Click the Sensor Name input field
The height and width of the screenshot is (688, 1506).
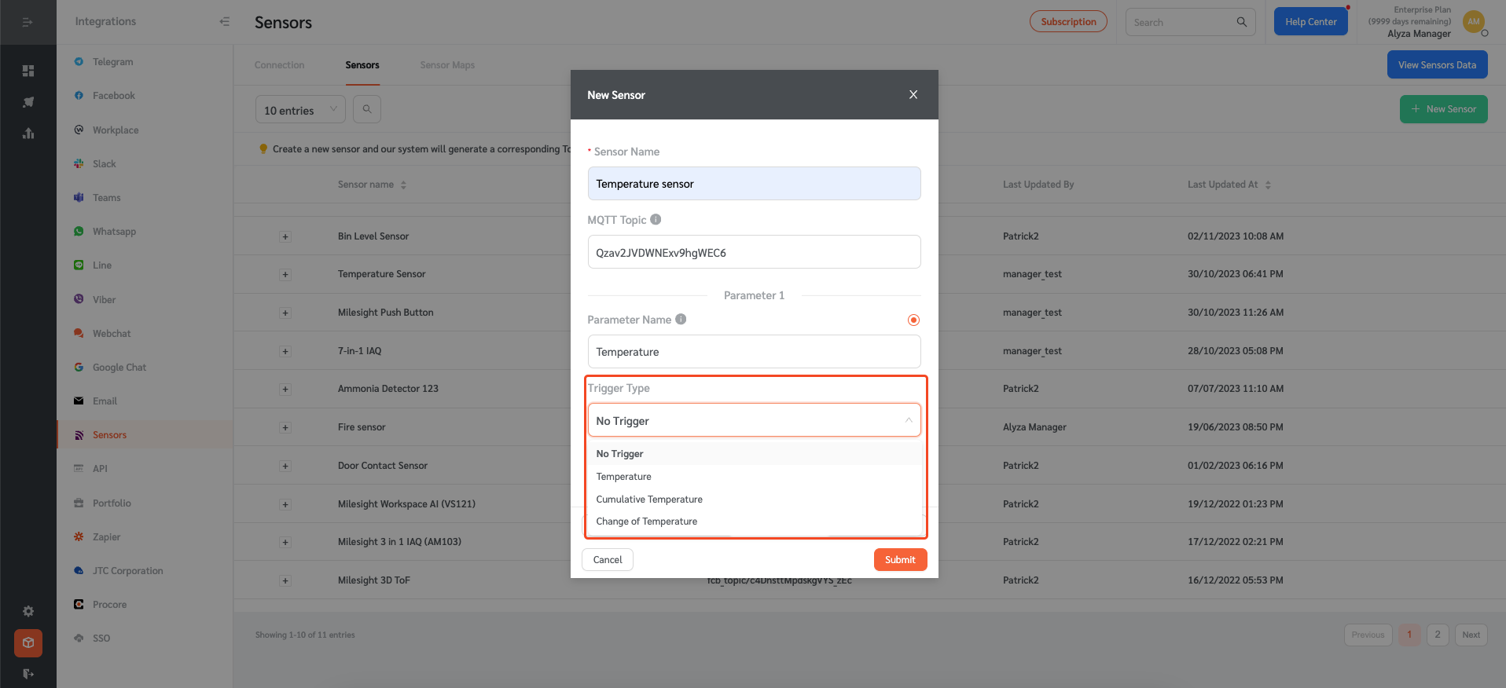(754, 183)
